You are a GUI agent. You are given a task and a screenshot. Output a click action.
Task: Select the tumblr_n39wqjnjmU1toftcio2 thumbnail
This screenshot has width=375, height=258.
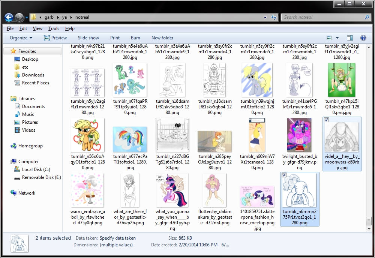(x=257, y=80)
